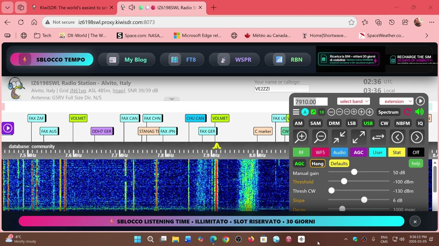Click the DDH7 GER station label
439x246 pixels.
tap(102, 131)
